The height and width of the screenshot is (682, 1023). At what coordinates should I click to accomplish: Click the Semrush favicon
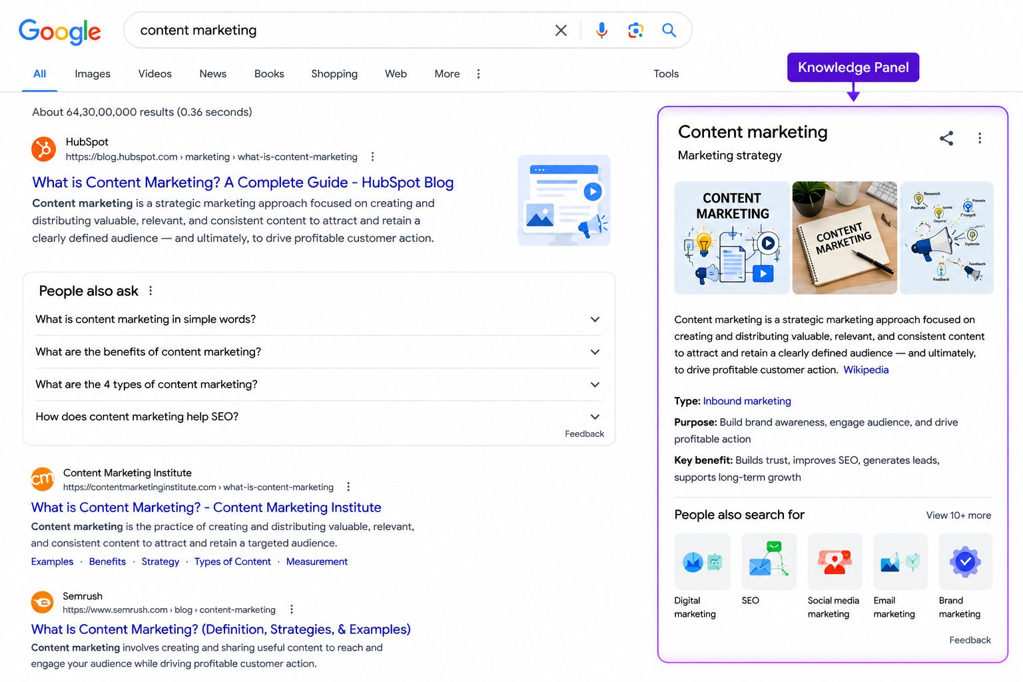[x=43, y=602]
